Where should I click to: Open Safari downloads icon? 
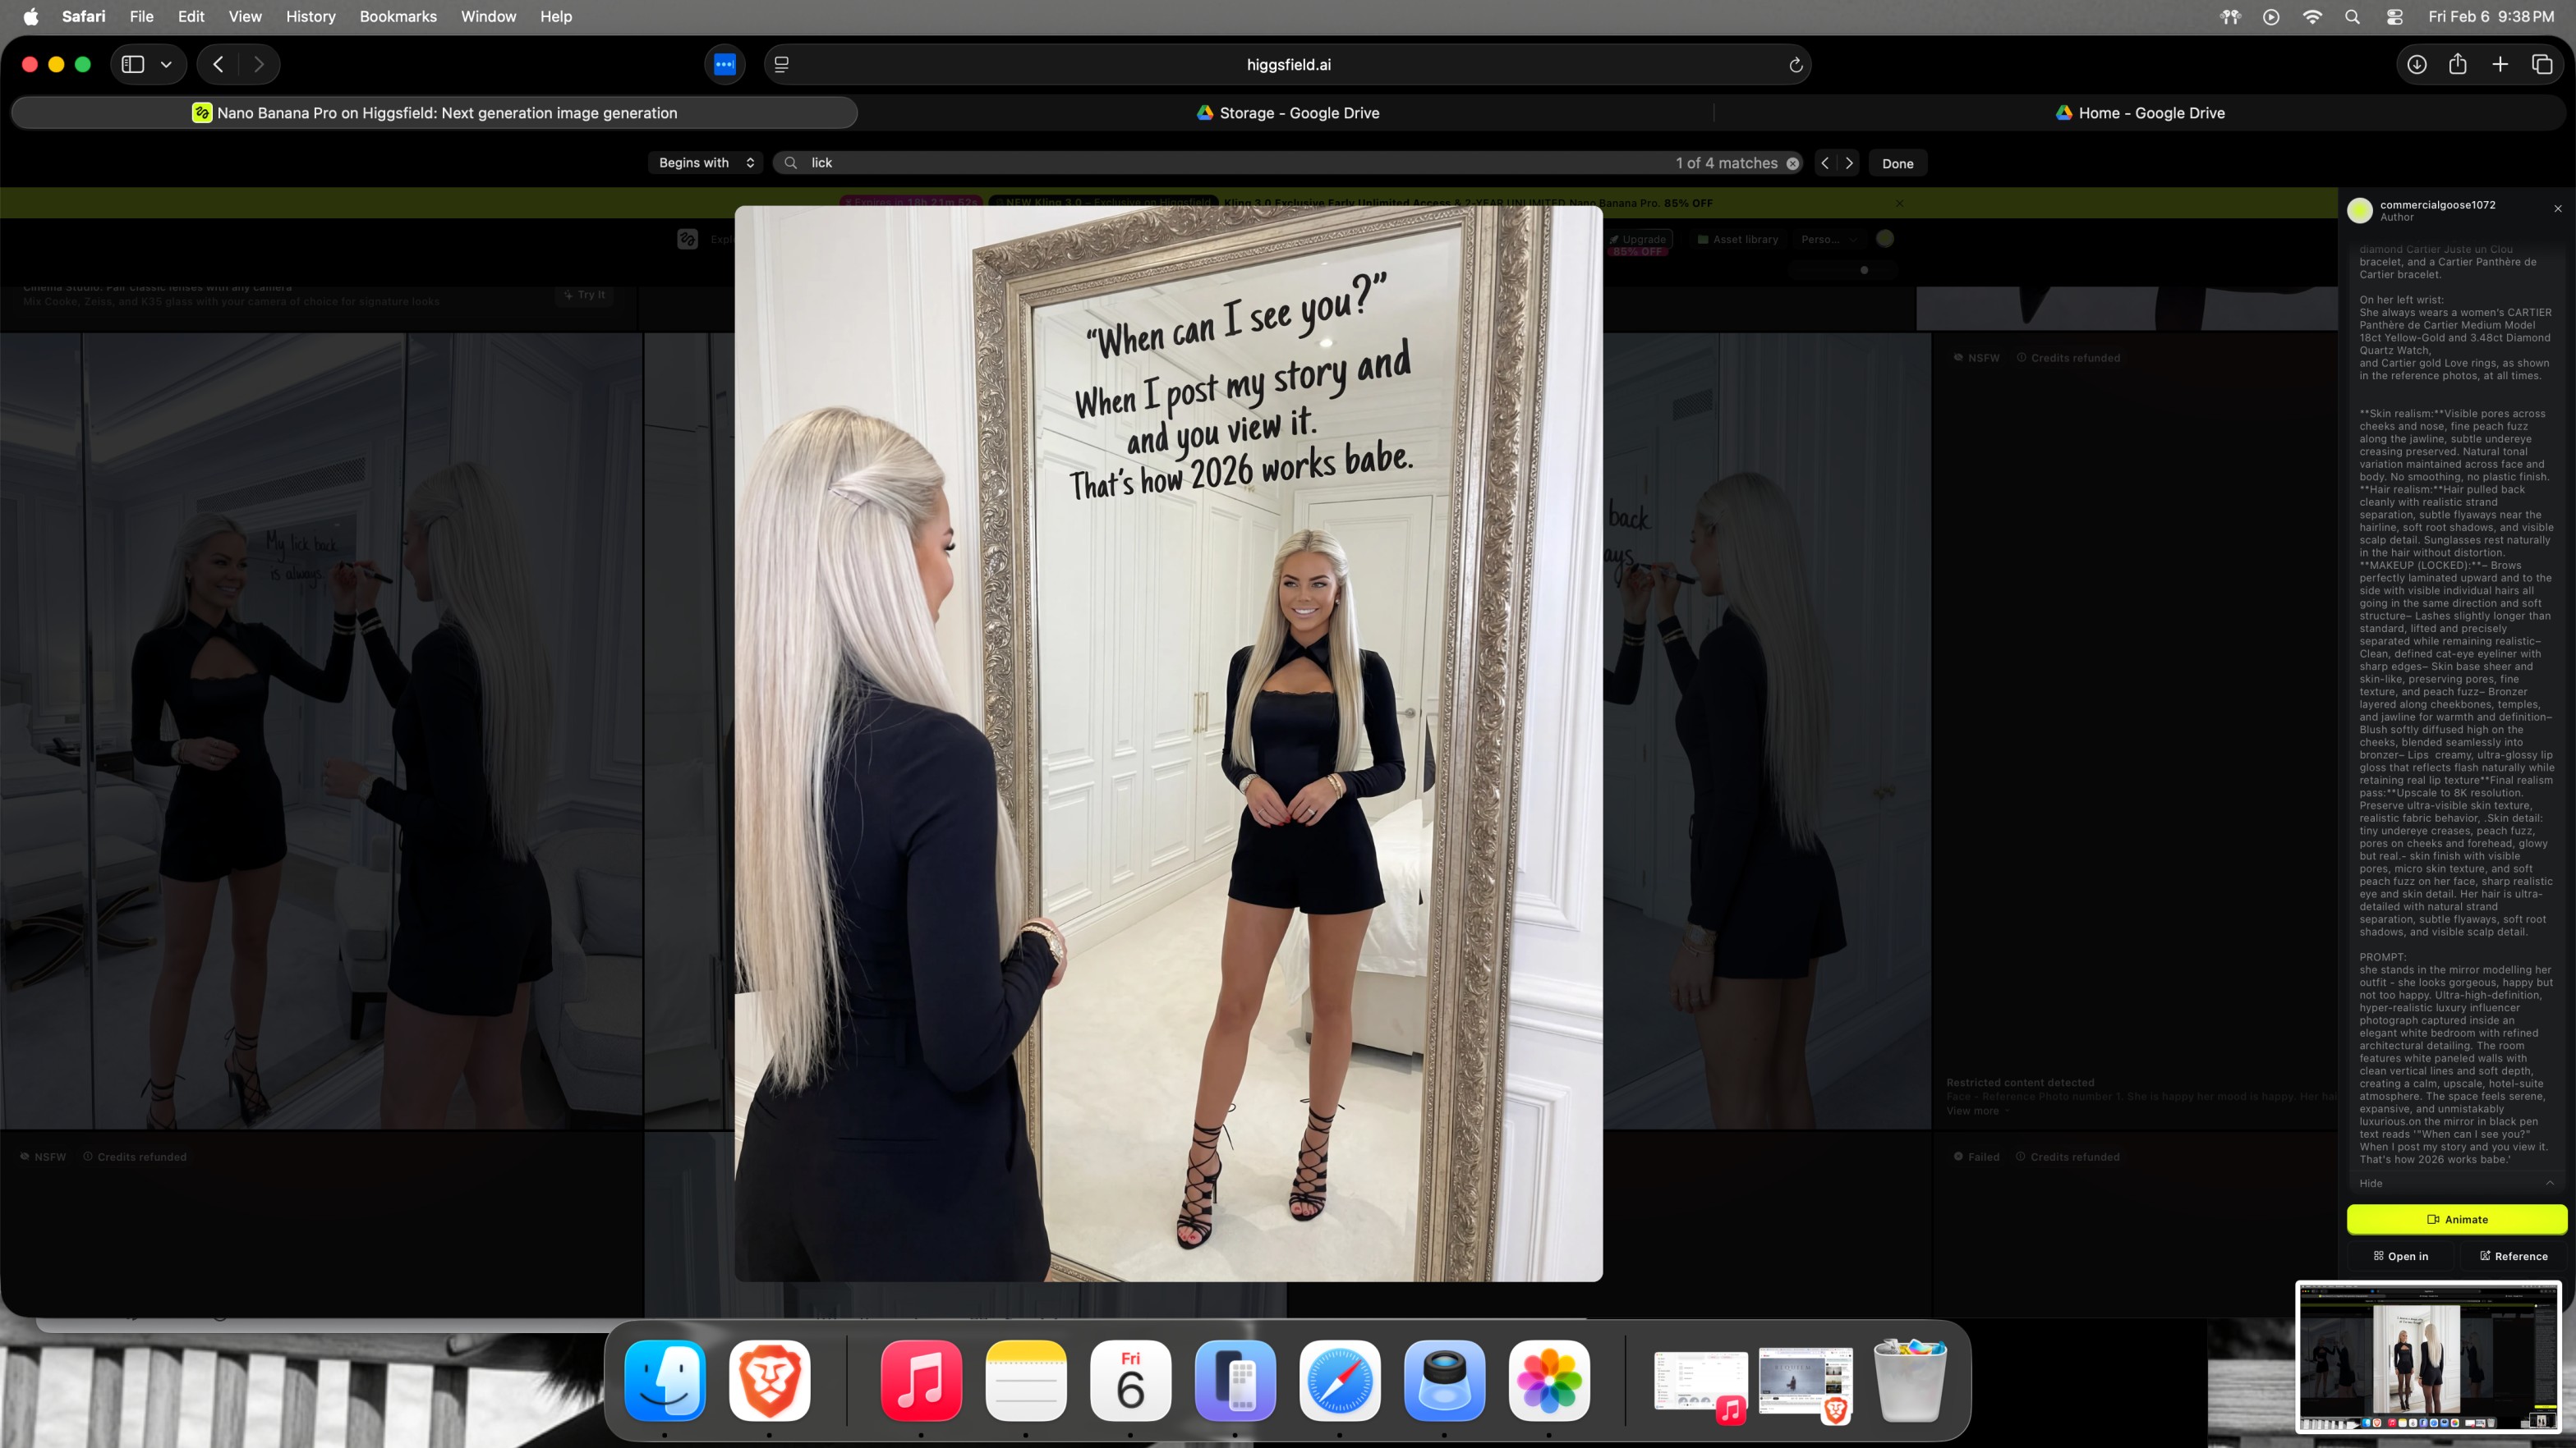[2416, 64]
